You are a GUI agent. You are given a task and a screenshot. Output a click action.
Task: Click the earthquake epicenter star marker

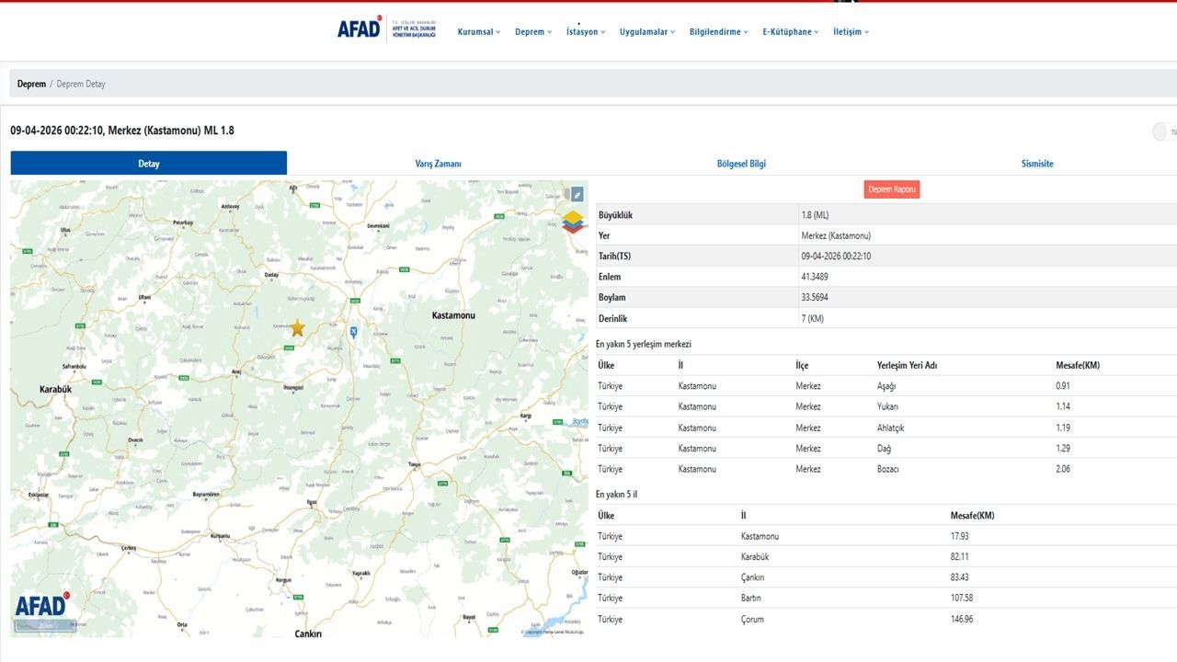coord(297,328)
